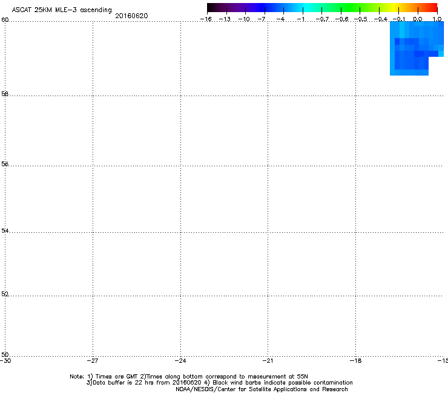Click the color scale label -1
Screen dimensions: 448x393
tap(300, 19)
